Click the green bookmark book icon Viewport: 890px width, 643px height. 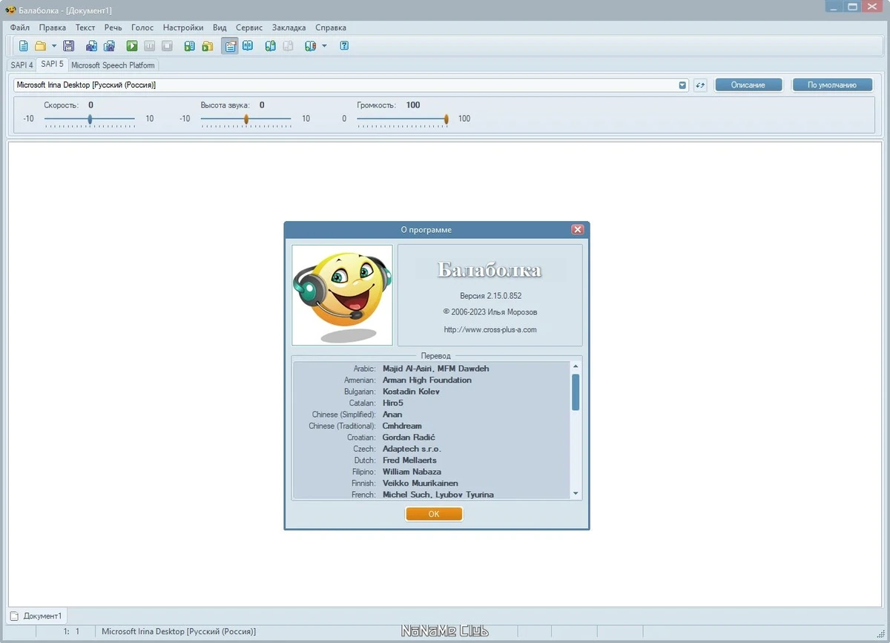click(x=271, y=46)
